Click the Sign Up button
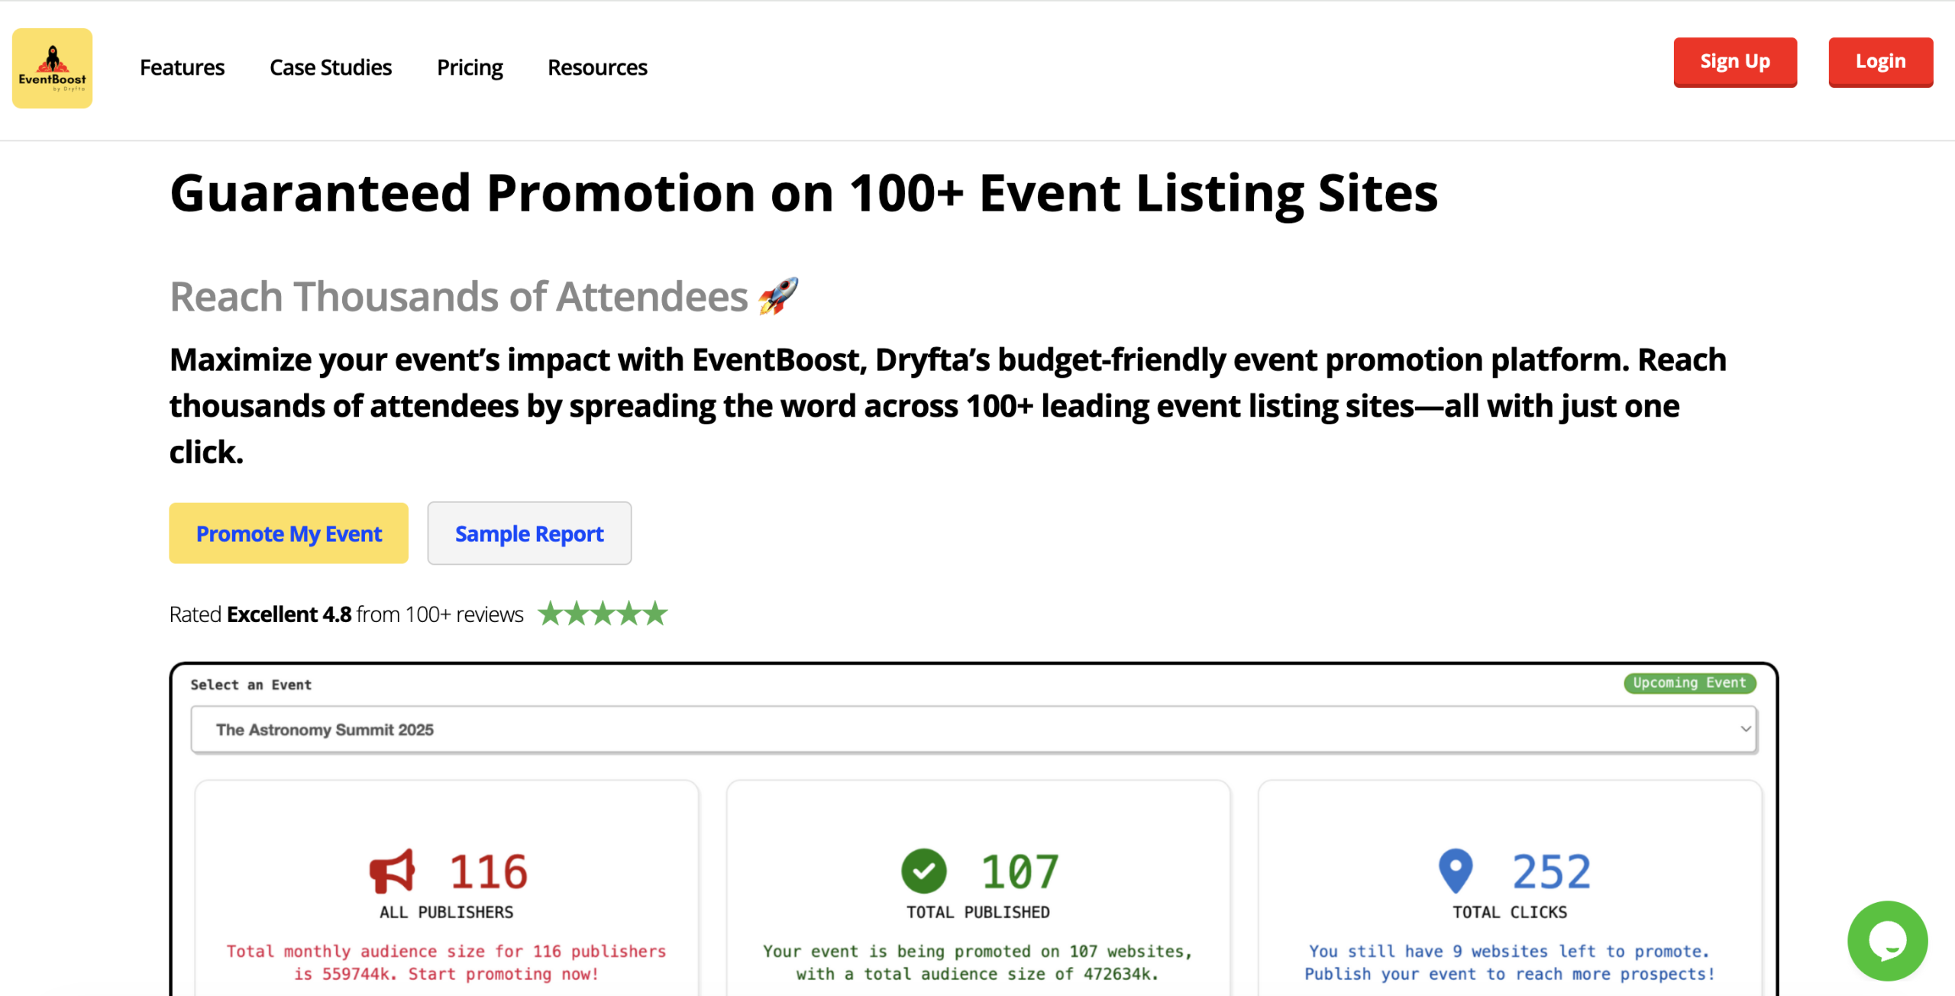The height and width of the screenshot is (996, 1955). tap(1735, 62)
